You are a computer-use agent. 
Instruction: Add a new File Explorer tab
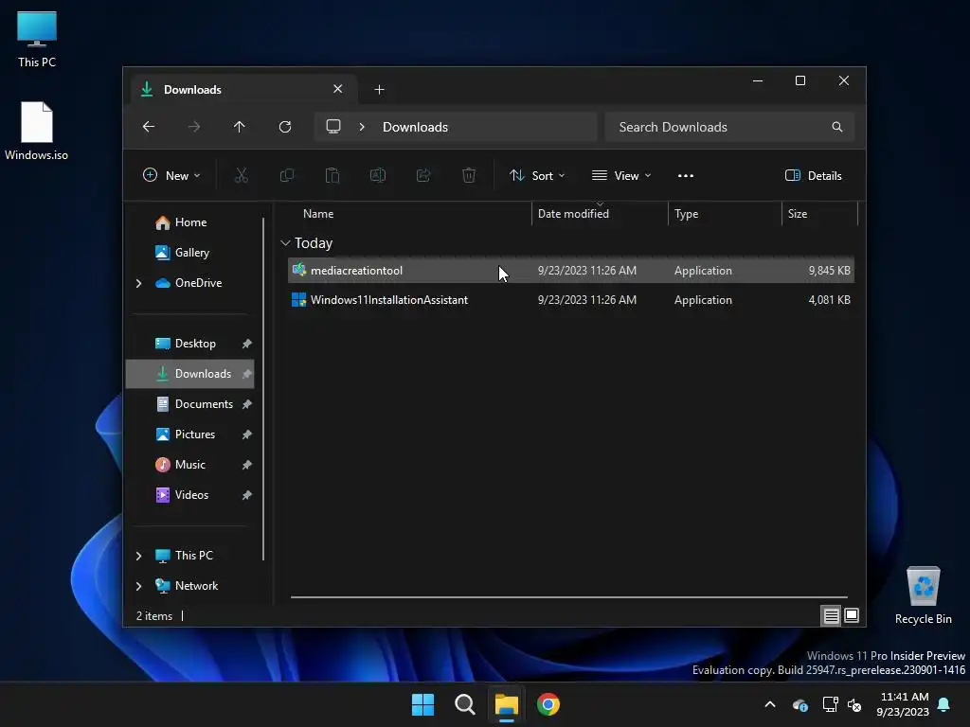pos(379,90)
